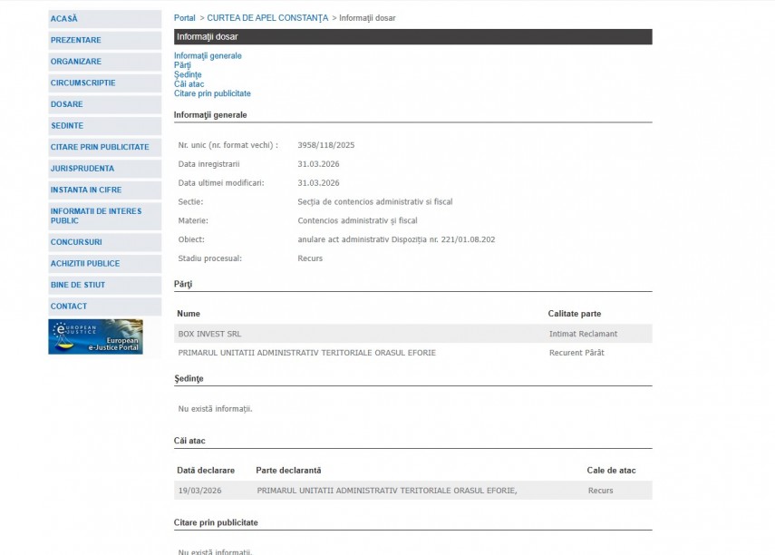This screenshot has width=775, height=555.
Task: Open the DOSARE sidebar page
Action: click(67, 104)
